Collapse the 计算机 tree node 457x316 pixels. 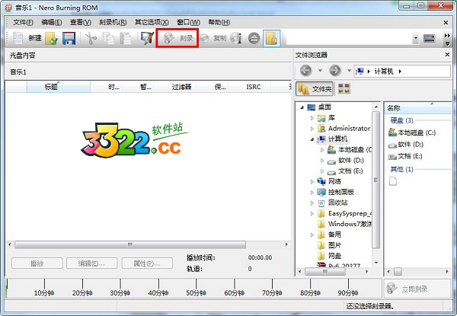(312, 139)
